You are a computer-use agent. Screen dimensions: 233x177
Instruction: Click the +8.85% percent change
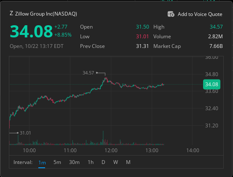click(63, 35)
